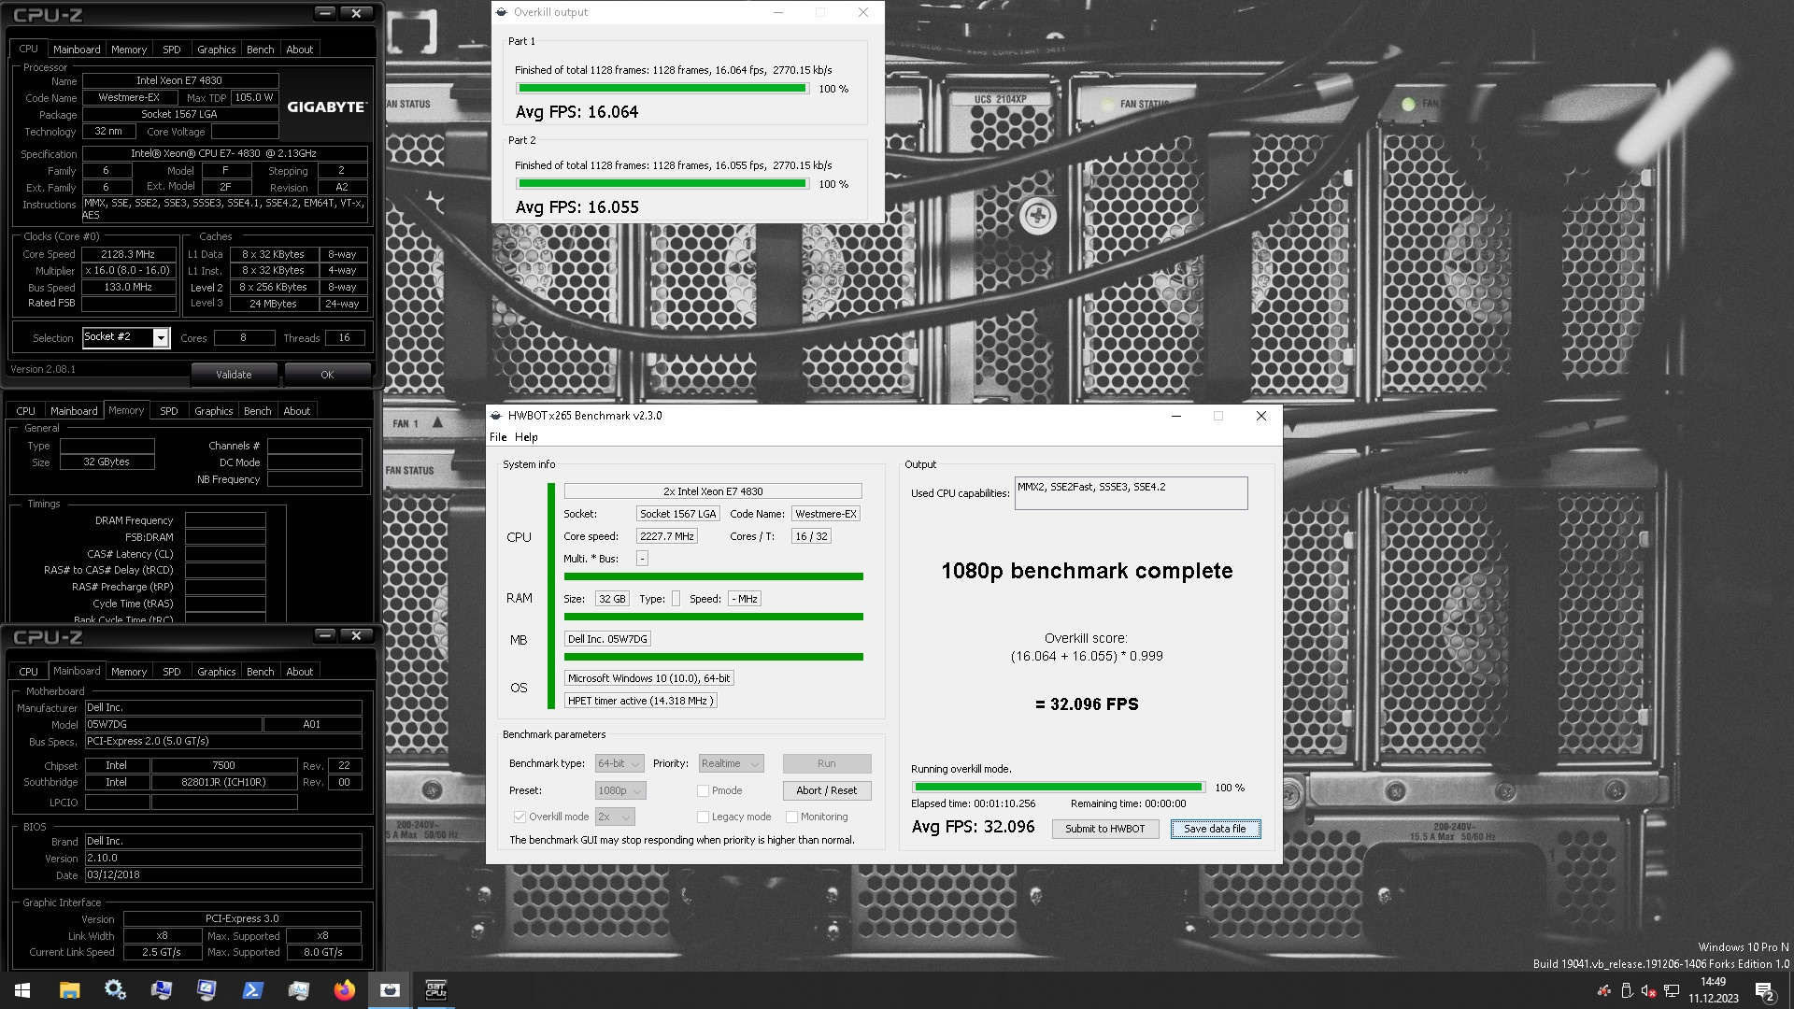Open the blue monitor taskbar icon left of PowerShell

point(206,990)
